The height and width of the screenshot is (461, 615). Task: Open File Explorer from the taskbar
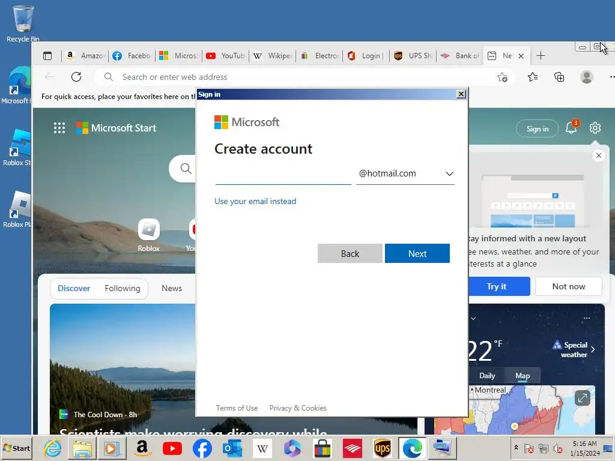(x=82, y=448)
